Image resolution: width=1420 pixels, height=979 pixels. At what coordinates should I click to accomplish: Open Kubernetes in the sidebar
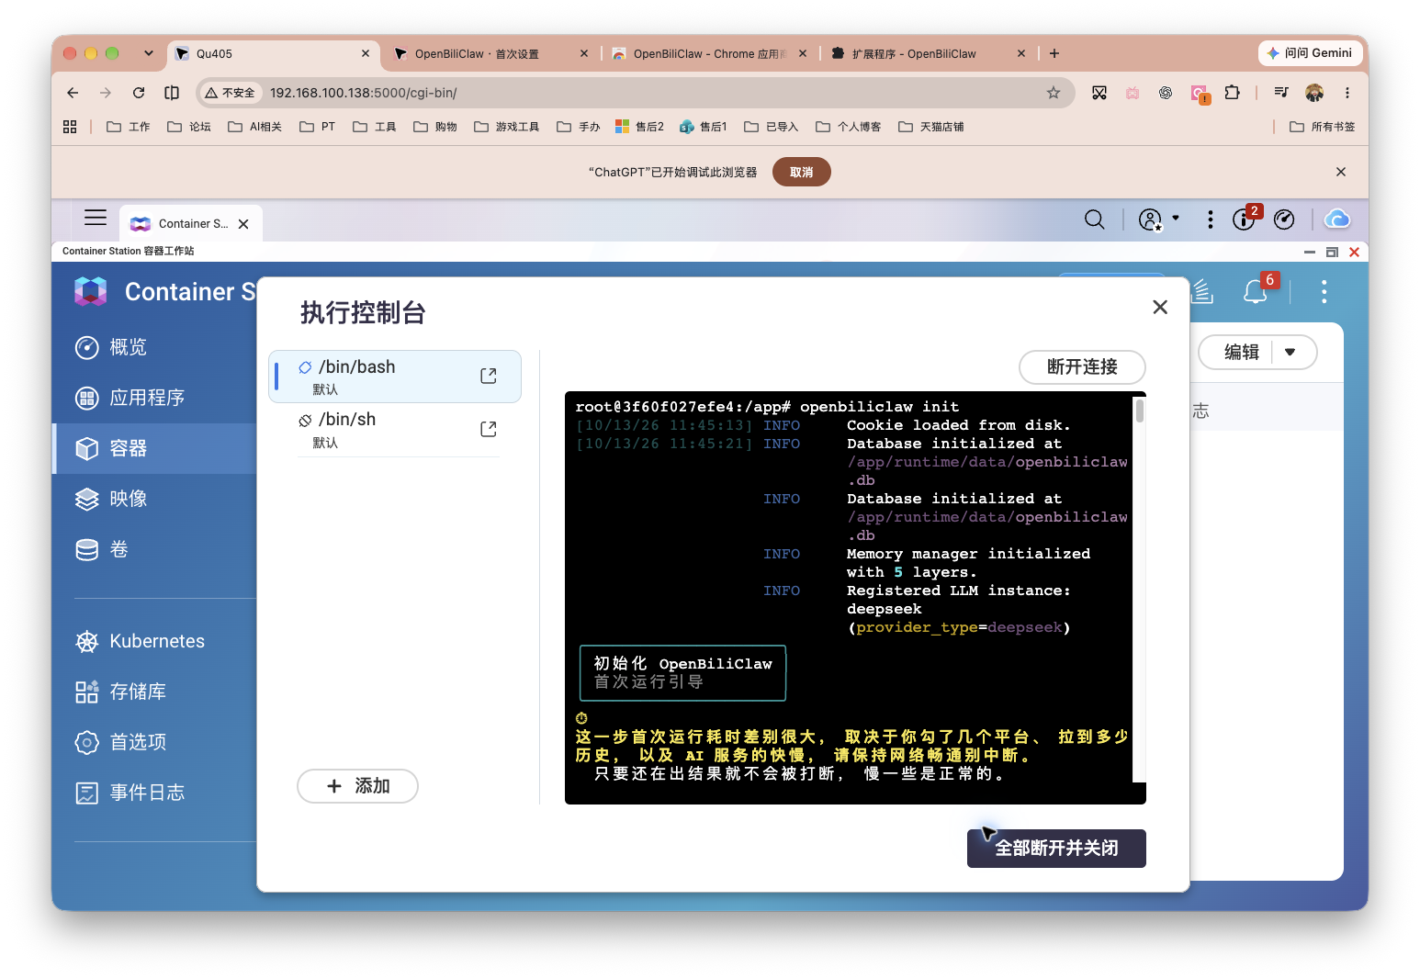[154, 641]
